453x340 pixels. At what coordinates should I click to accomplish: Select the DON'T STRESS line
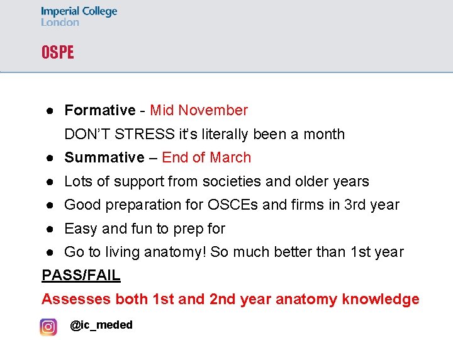(x=204, y=134)
